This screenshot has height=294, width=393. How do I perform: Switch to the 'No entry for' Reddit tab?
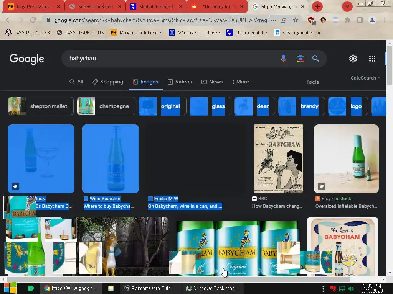point(218,7)
